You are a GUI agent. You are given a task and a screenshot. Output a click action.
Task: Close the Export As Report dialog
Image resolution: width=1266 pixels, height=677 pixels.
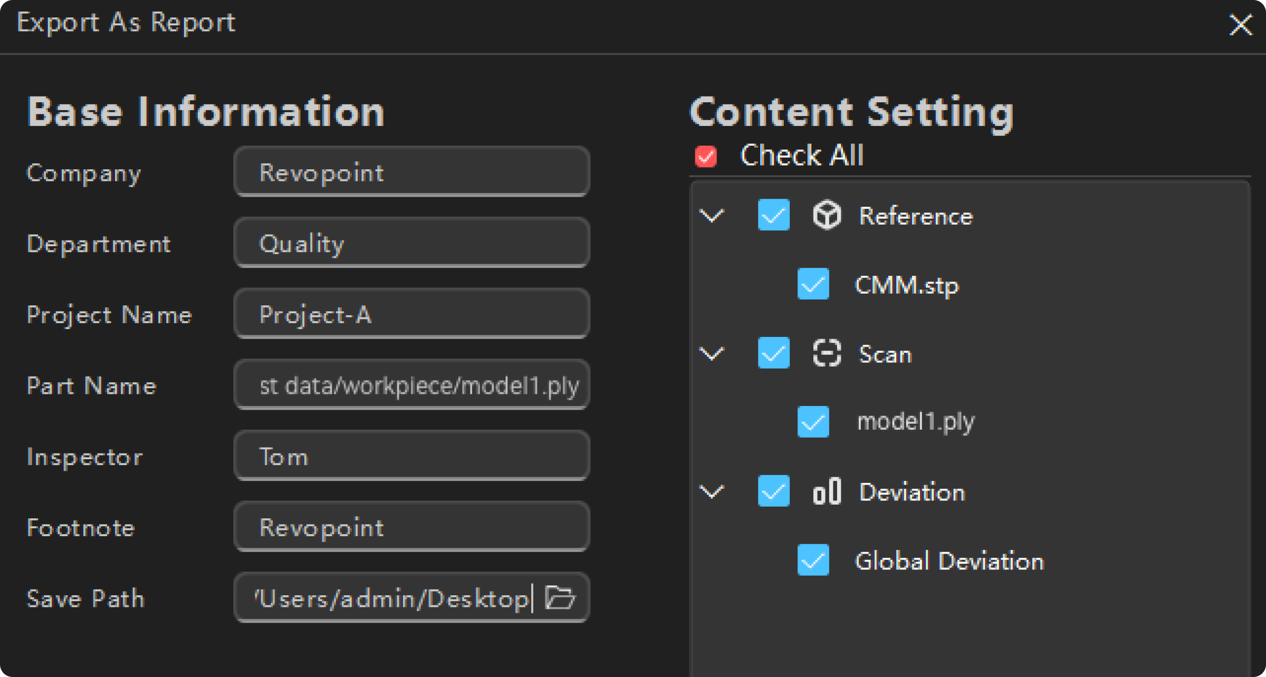(1240, 25)
